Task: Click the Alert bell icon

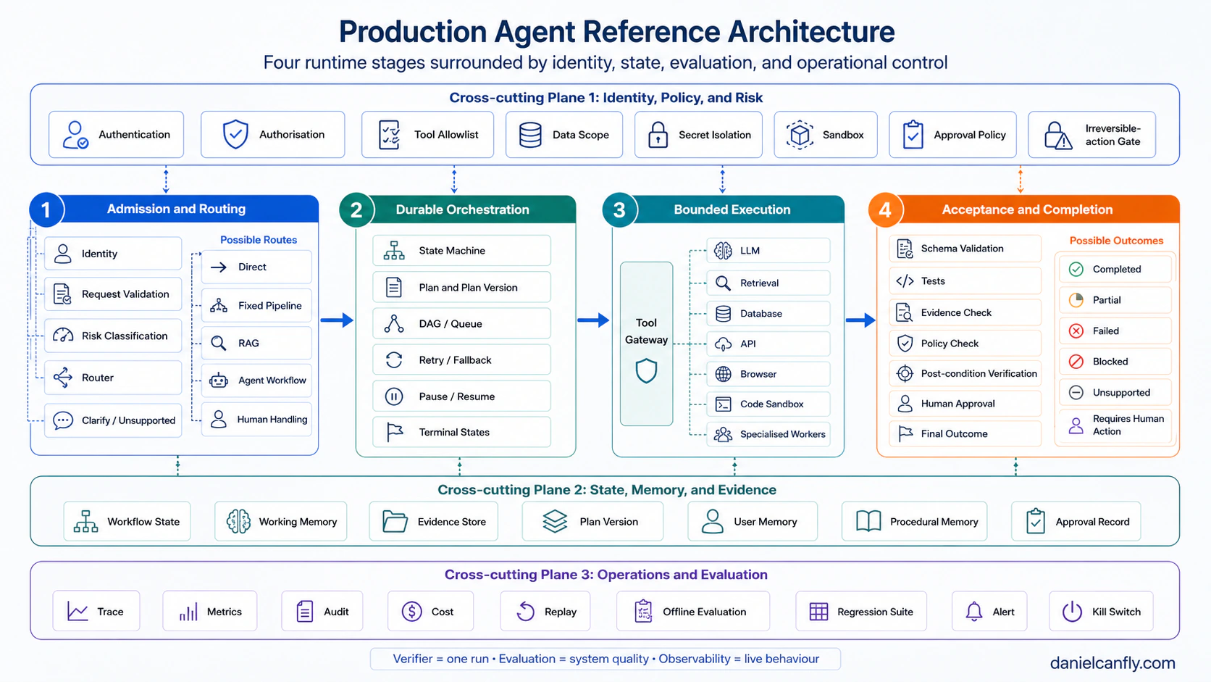Action: [x=974, y=612]
